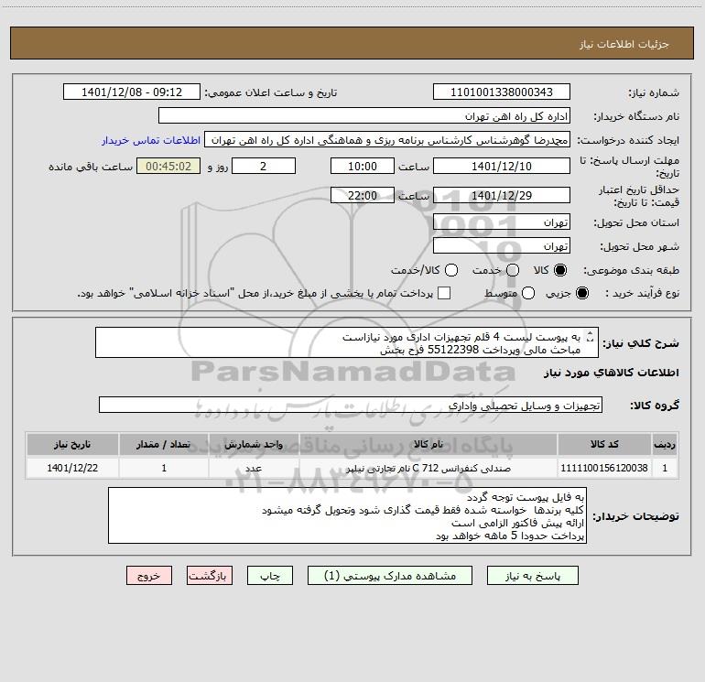Select the متوسط purchase type radio
This screenshot has height=682, width=705.
point(528,294)
